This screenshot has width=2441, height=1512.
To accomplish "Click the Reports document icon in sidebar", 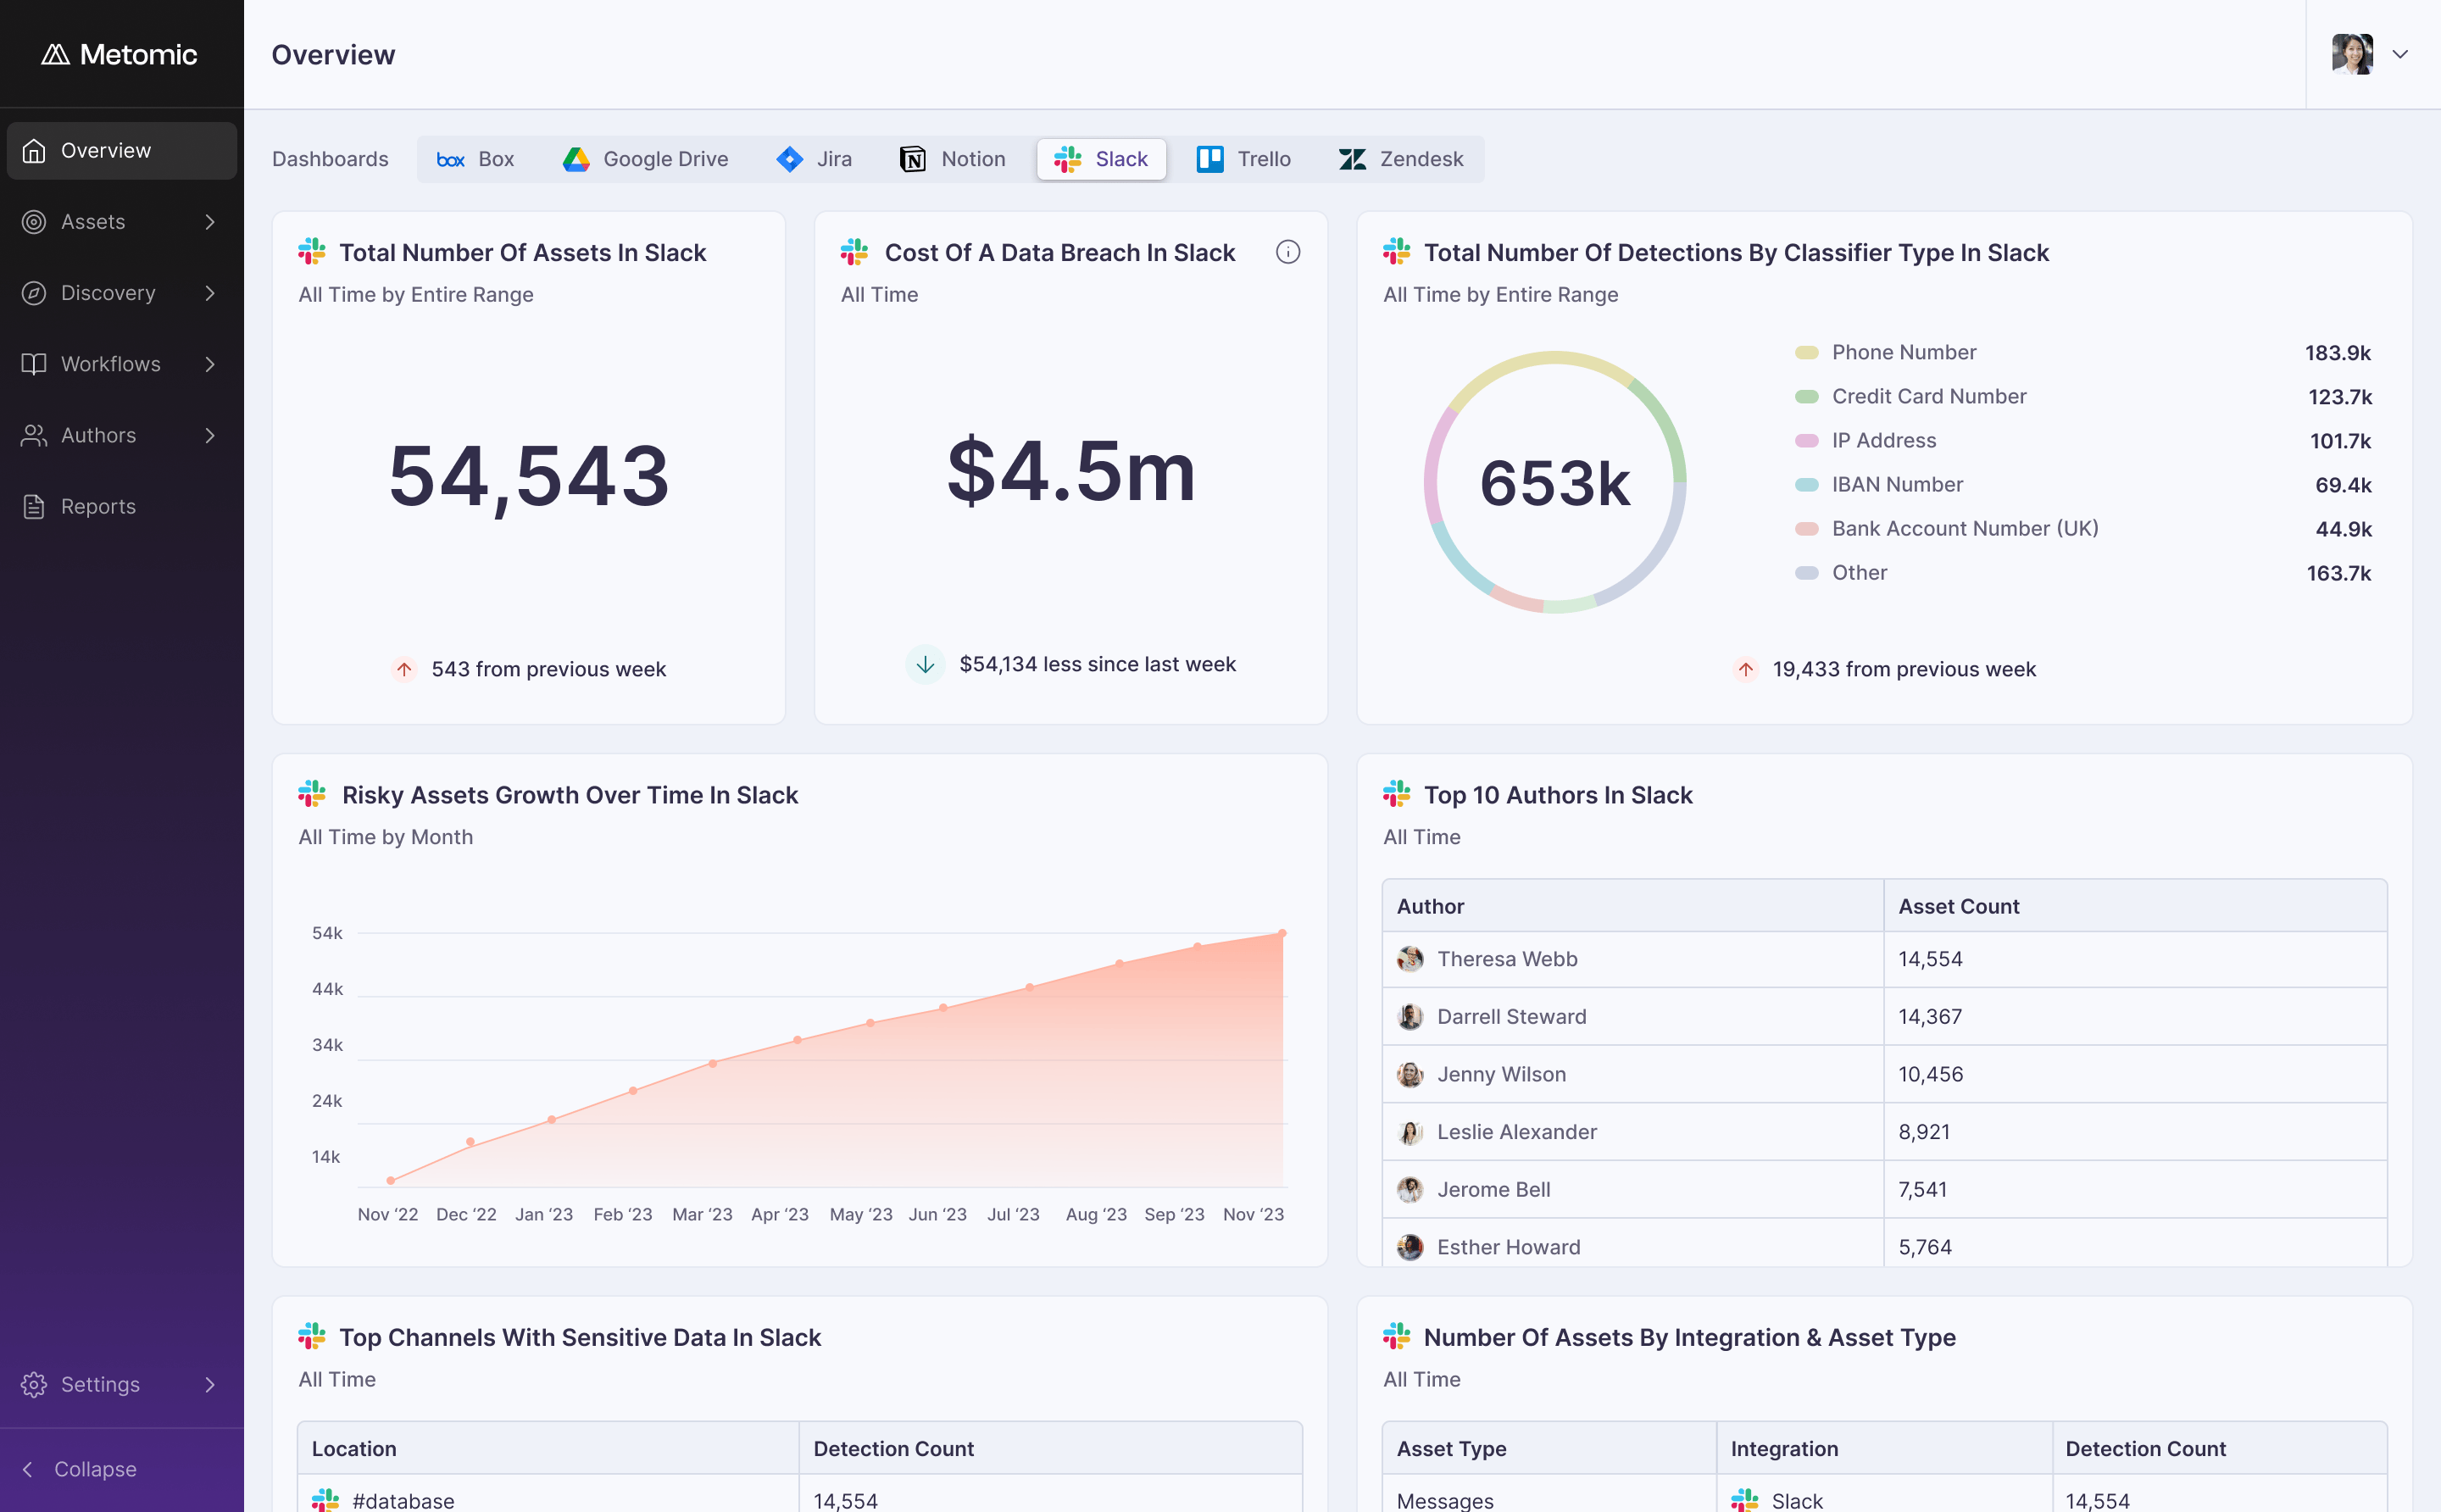I will (x=34, y=507).
